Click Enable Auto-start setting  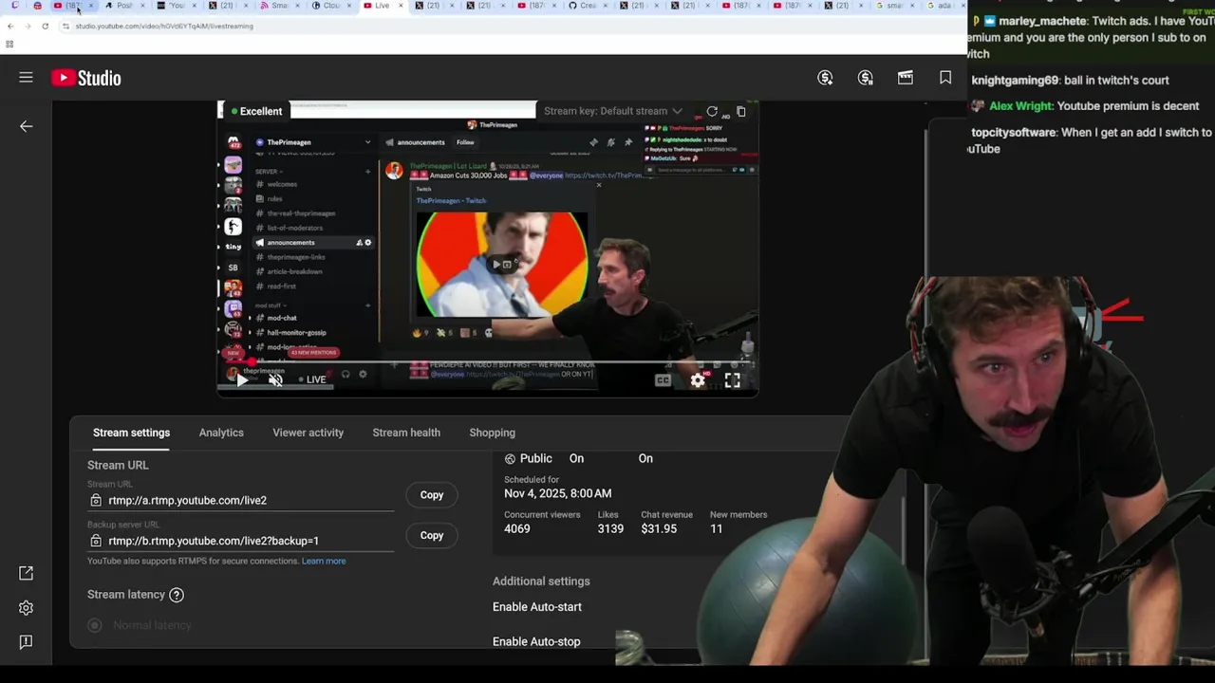(x=537, y=607)
